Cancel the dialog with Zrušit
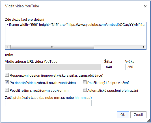The height and width of the screenshot is (123, 151). point(138,115)
